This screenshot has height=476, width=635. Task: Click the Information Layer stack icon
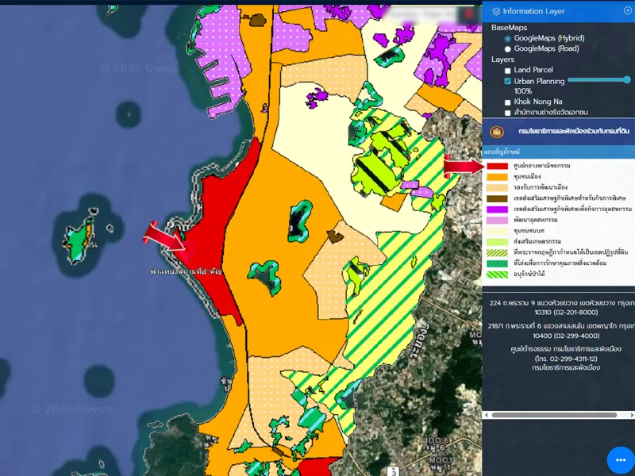tap(496, 11)
